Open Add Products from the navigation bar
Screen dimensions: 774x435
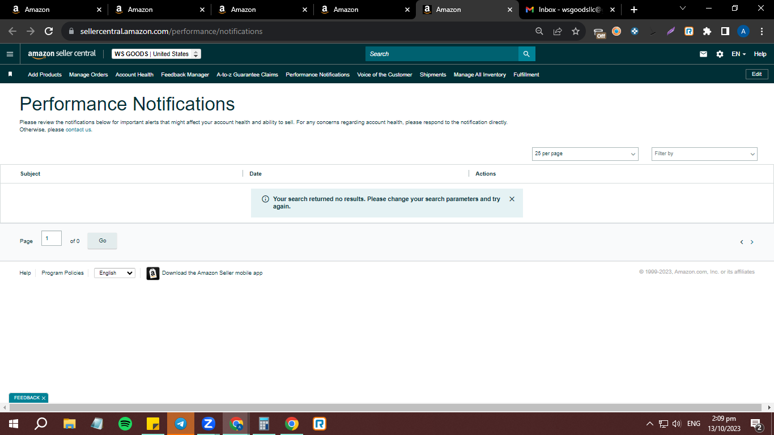click(x=45, y=75)
